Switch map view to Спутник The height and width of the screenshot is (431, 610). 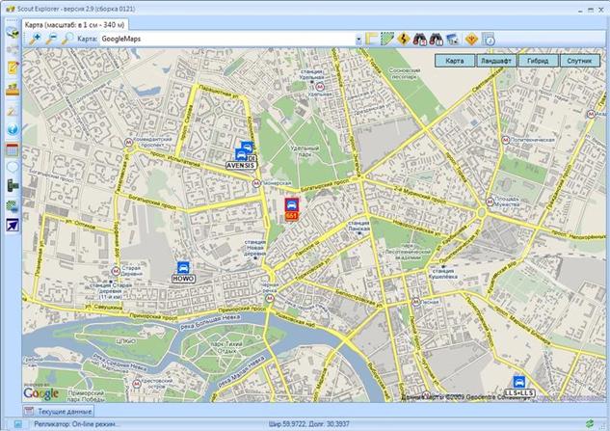(x=579, y=61)
